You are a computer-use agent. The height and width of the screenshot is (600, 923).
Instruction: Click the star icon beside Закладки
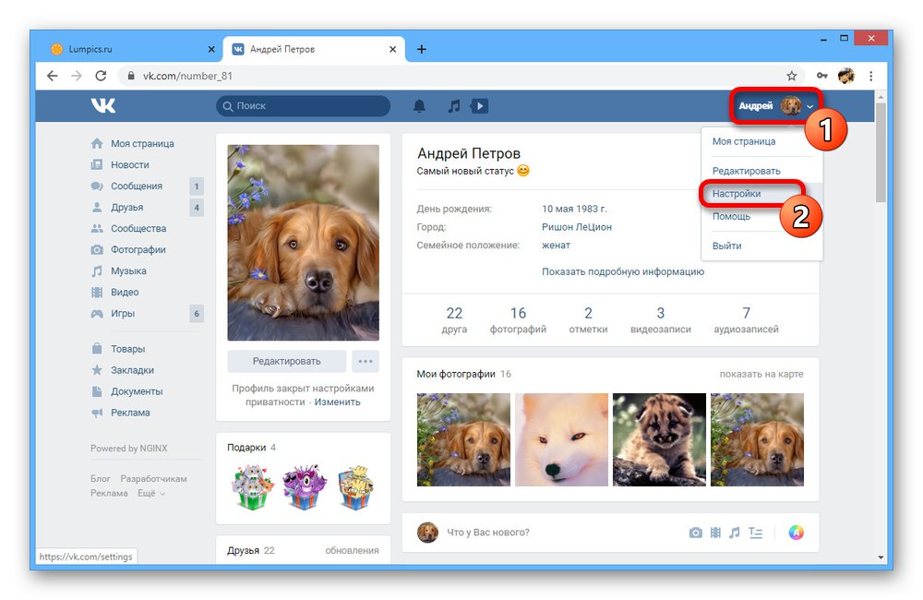tap(97, 370)
